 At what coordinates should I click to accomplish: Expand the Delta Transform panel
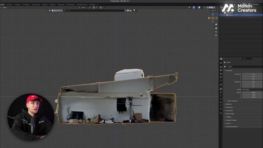(x=232, y=101)
